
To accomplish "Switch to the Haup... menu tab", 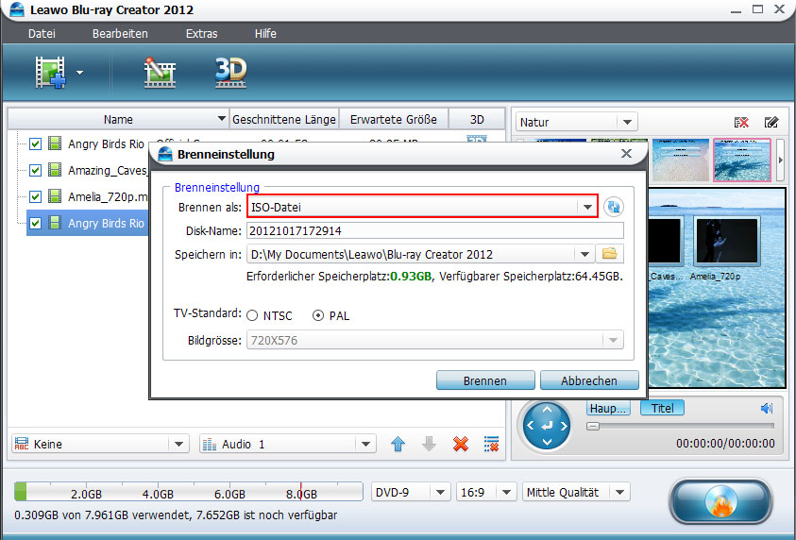I will click(608, 408).
